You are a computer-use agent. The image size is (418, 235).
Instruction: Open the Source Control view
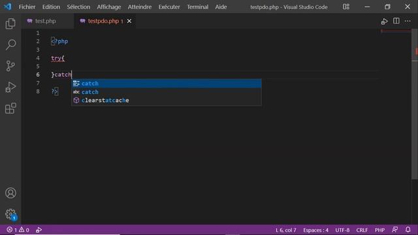point(10,66)
